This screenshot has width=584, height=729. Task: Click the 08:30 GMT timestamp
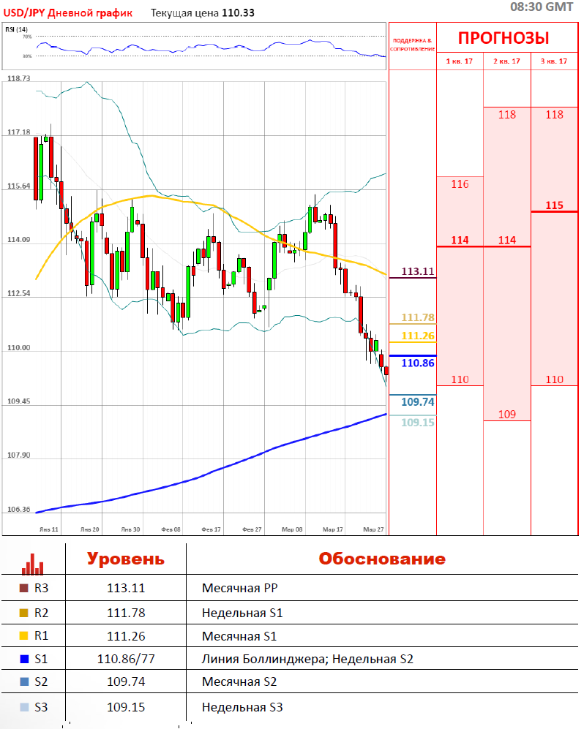tap(542, 7)
